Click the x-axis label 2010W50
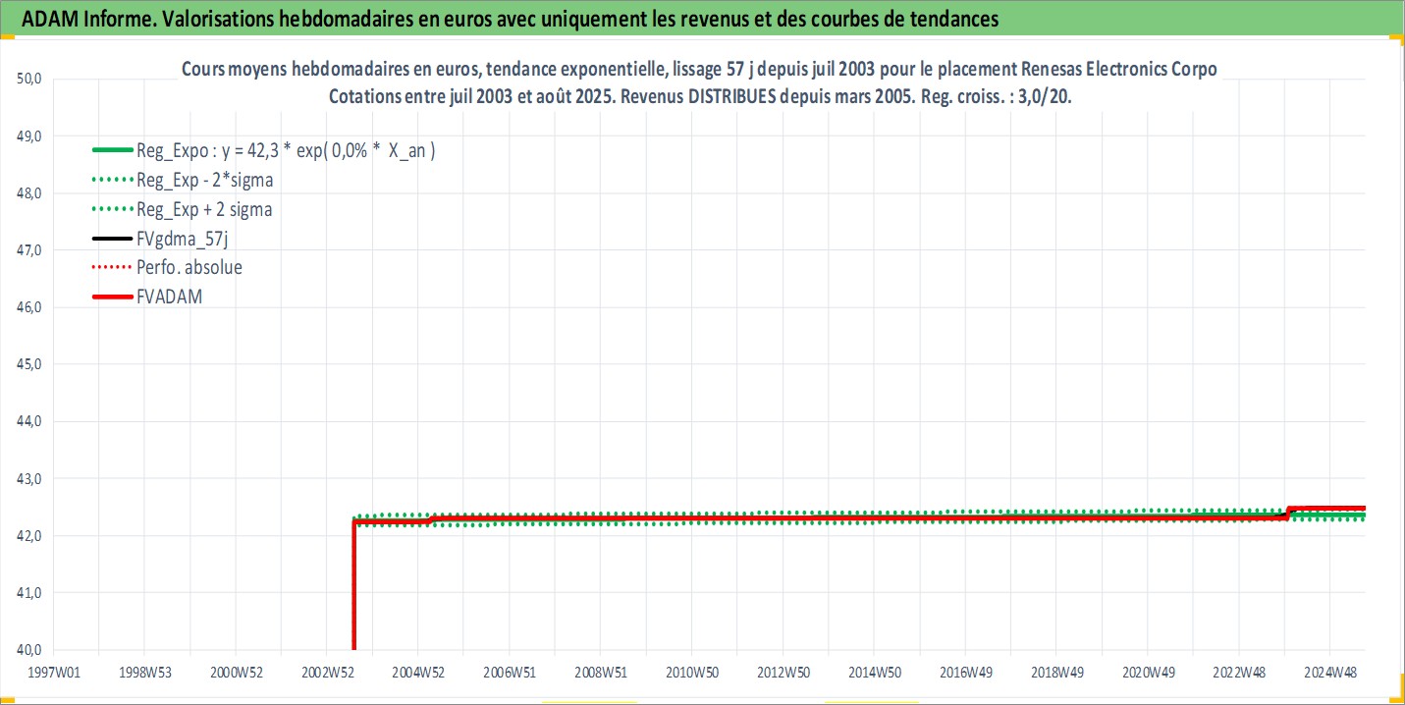This screenshot has width=1405, height=705. [x=691, y=673]
